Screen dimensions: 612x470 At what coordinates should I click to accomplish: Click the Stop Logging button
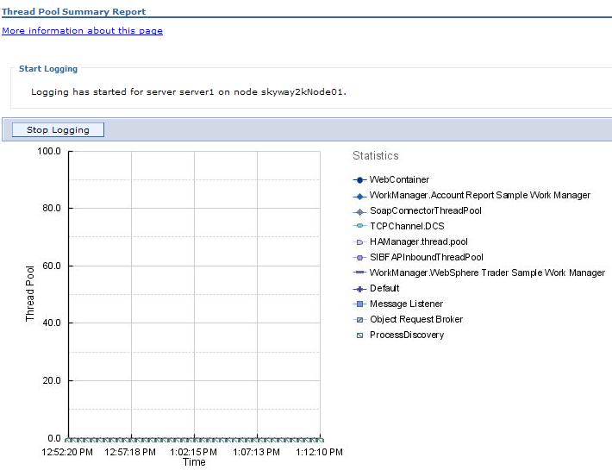pos(58,130)
